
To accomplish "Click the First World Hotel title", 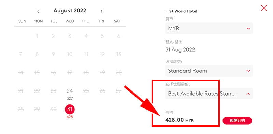I will [181, 11].
